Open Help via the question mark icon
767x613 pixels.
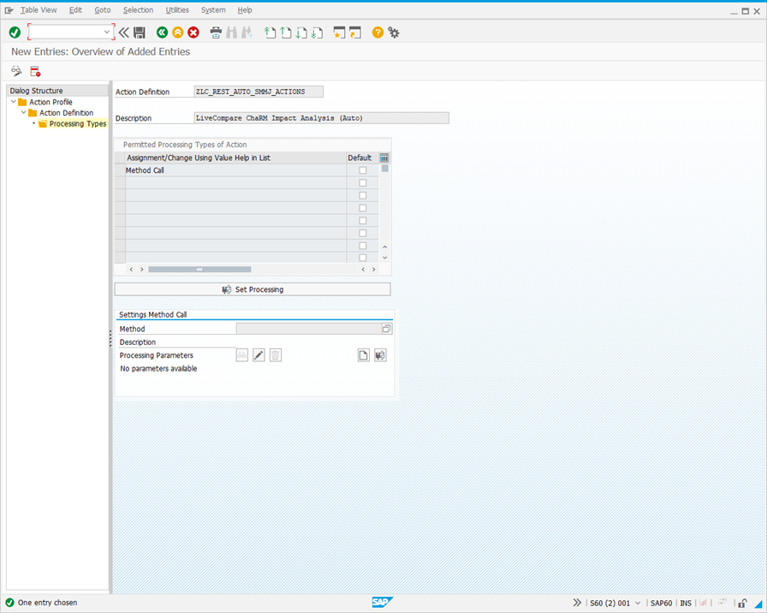pos(378,32)
